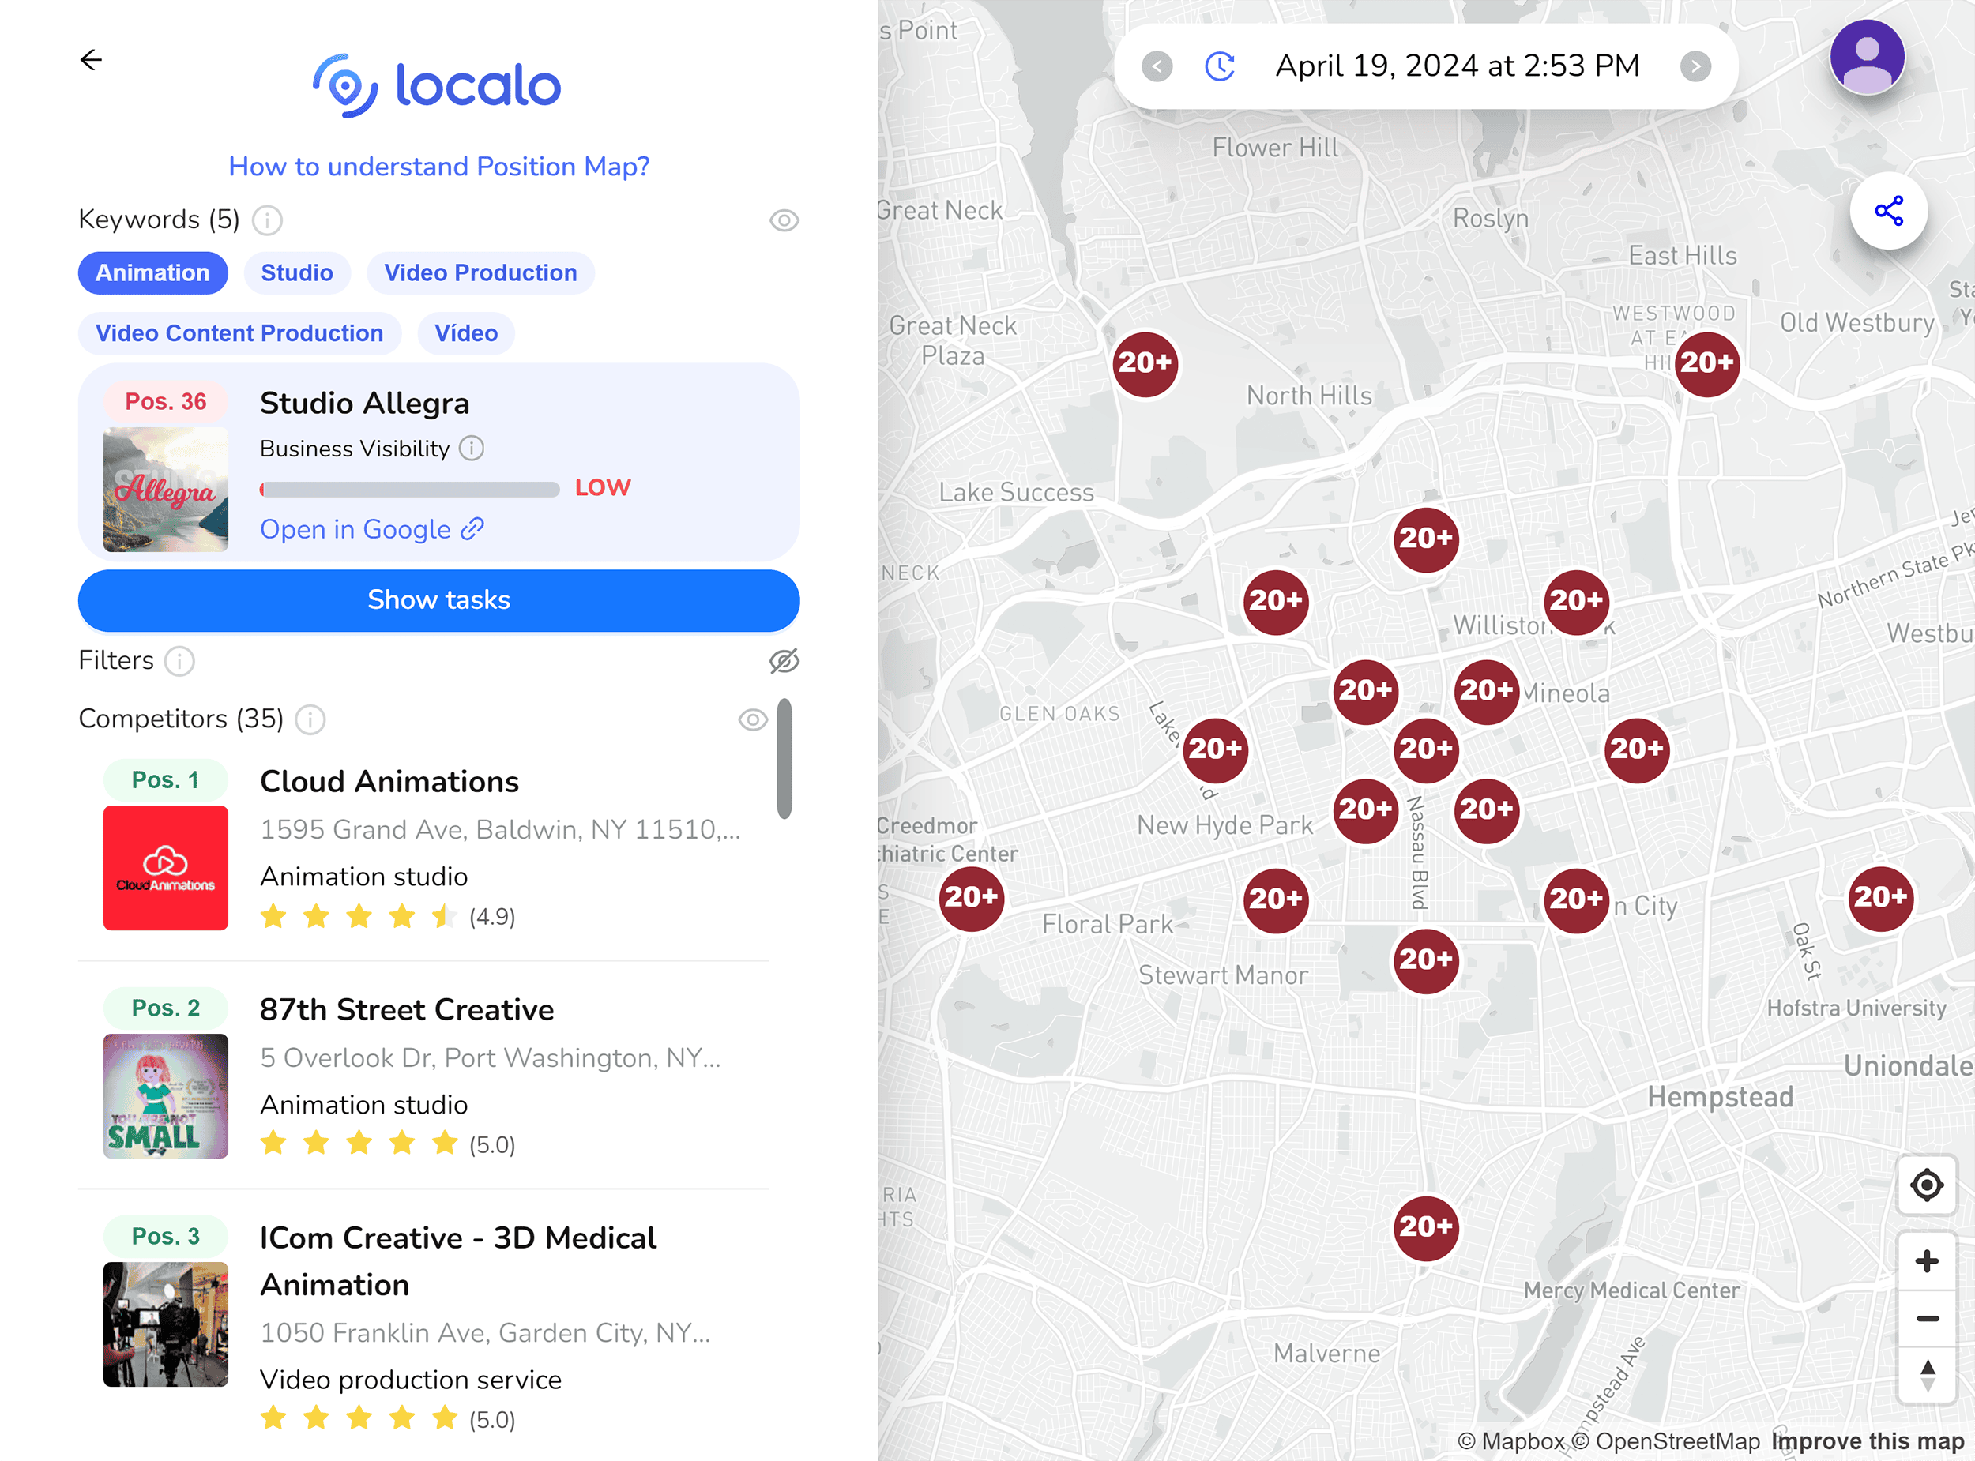Switch to the Video Production keyword
1975x1461 pixels.
tap(480, 272)
